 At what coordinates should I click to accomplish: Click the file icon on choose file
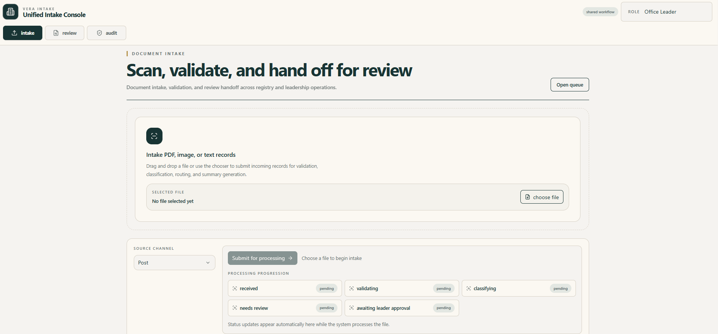528,197
